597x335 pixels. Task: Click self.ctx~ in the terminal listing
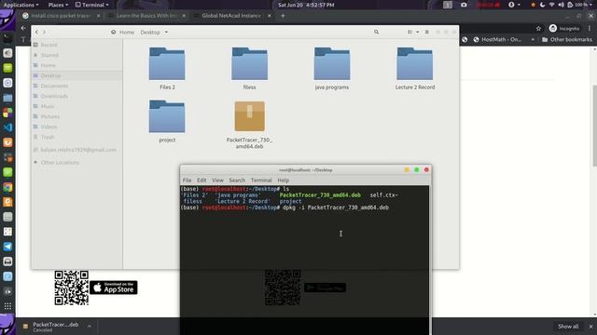click(x=383, y=194)
